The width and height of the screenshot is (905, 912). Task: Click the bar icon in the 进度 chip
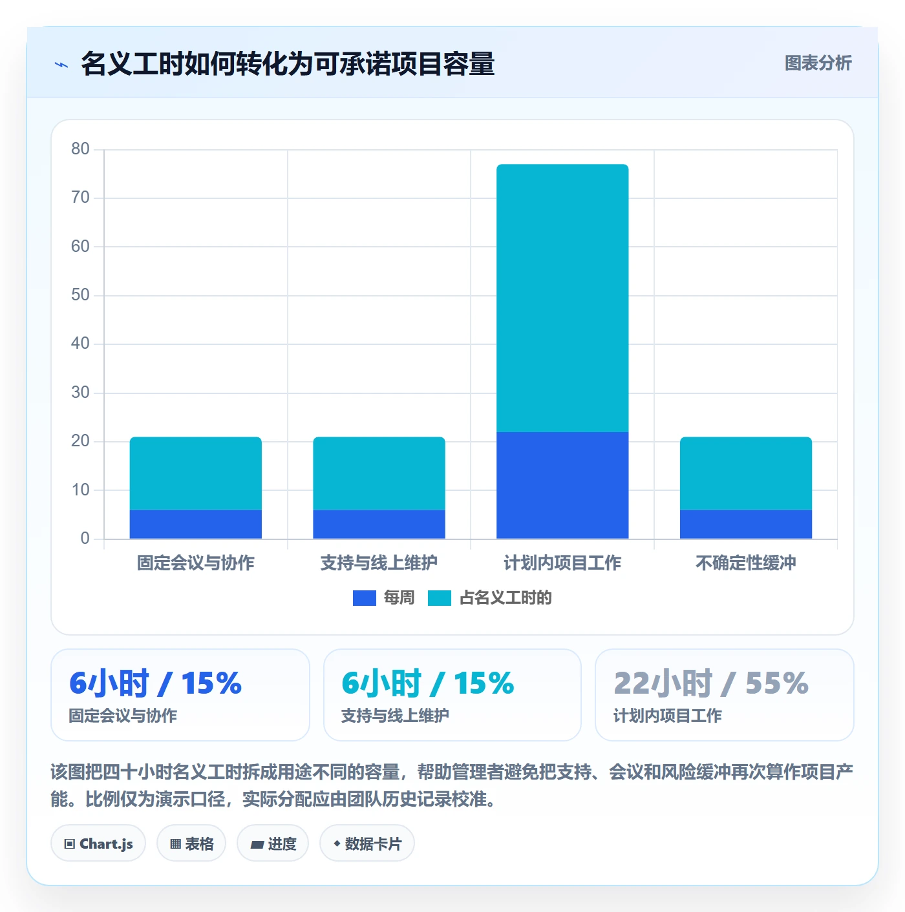click(x=257, y=845)
